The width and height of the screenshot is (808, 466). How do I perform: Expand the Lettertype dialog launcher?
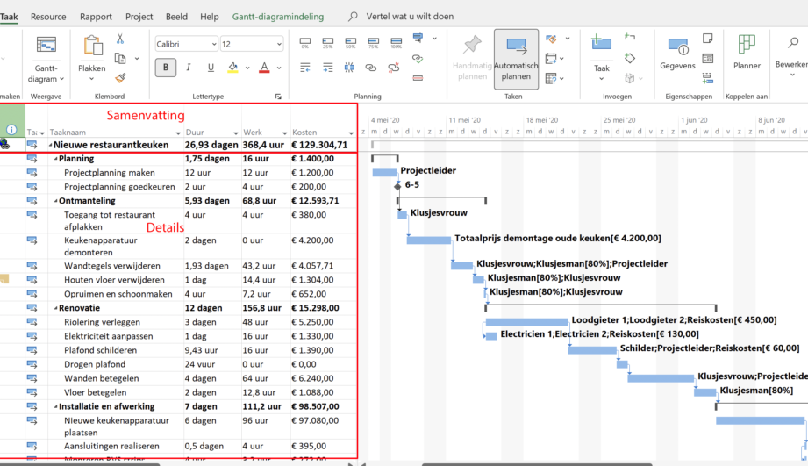pyautogui.click(x=278, y=97)
